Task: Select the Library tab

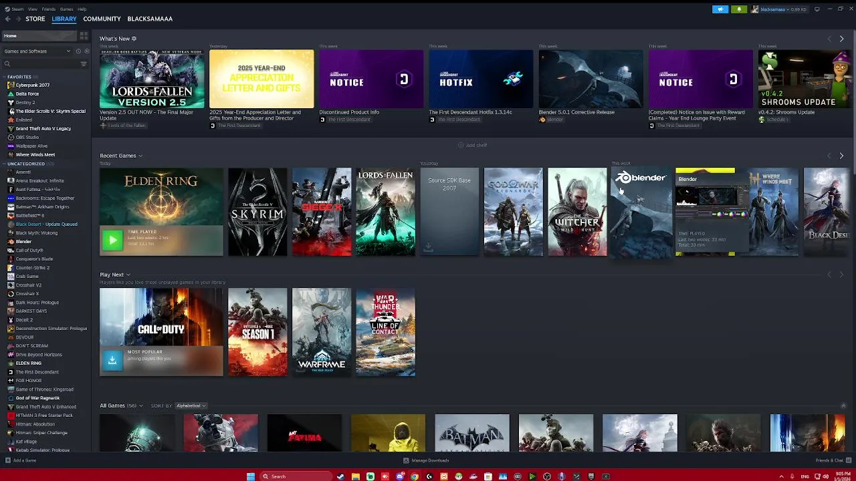Action: (64, 19)
